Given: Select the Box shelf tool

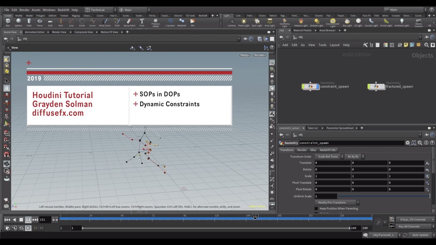Looking at the screenshot, I should (8, 22).
